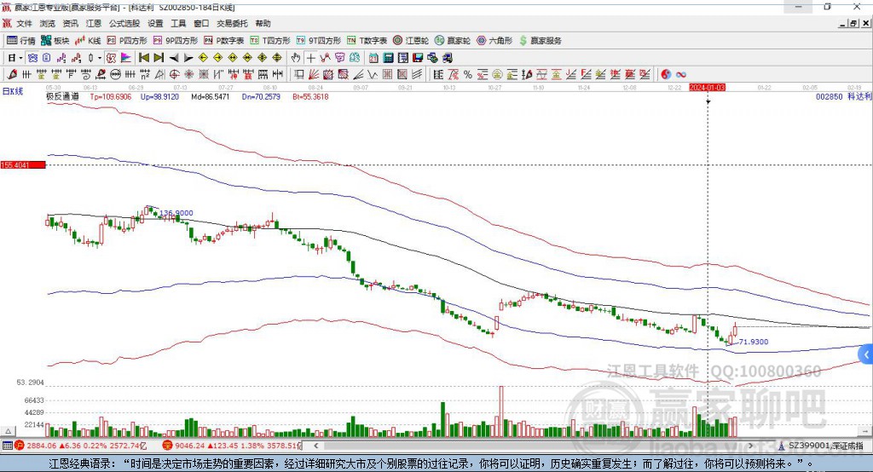Switch to K线 chart view
The image size is (873, 472).
(x=88, y=41)
